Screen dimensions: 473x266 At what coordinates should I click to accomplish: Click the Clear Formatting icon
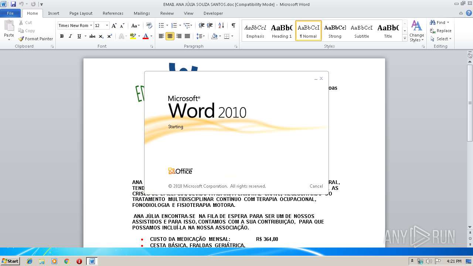coord(149,25)
